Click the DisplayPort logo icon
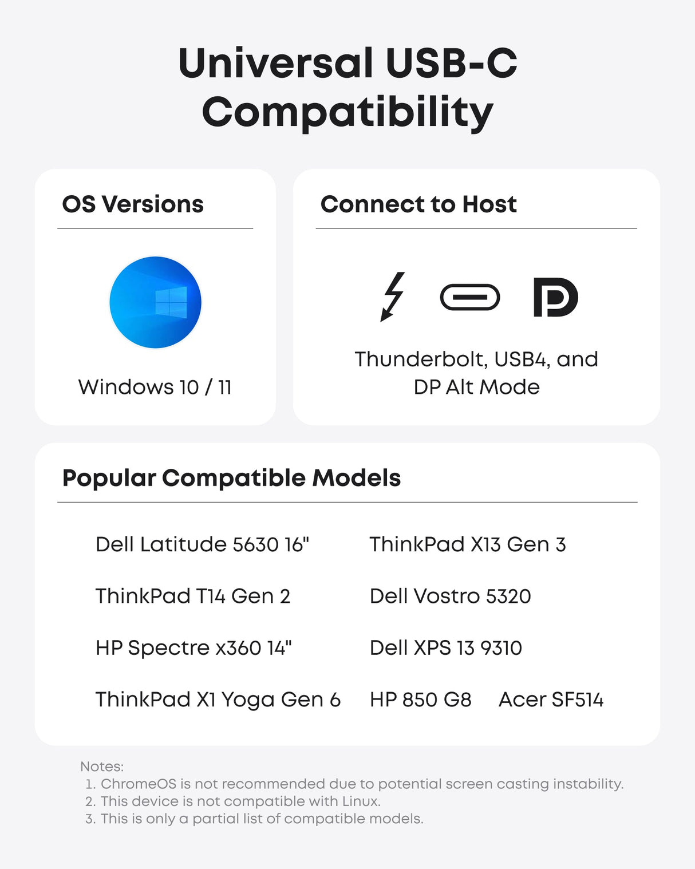This screenshot has height=869, width=695. click(x=555, y=297)
